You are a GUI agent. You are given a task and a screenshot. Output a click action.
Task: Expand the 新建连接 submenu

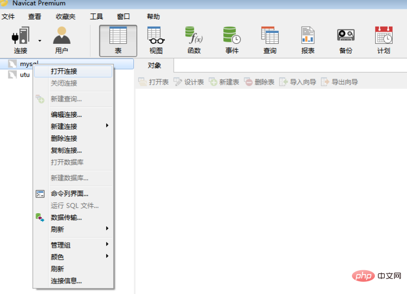73,126
